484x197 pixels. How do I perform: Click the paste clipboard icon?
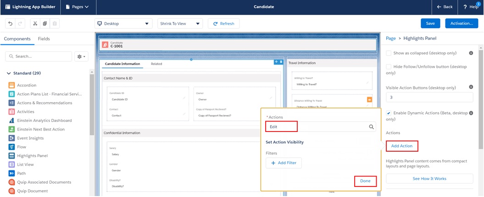[54, 23]
